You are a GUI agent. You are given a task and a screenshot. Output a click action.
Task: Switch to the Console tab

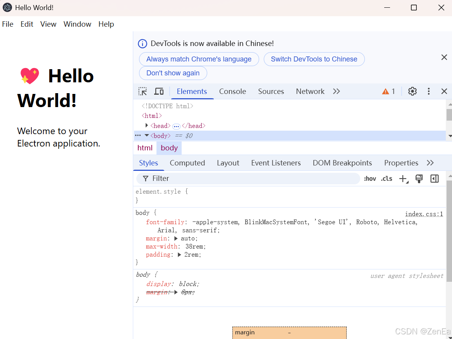[x=233, y=91]
